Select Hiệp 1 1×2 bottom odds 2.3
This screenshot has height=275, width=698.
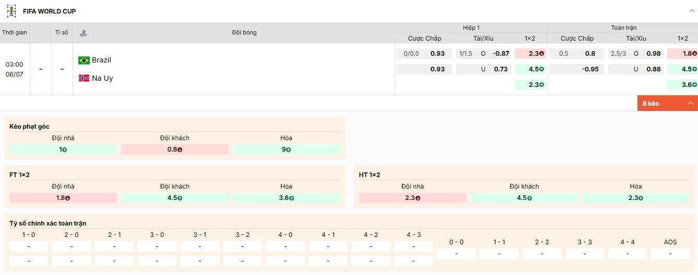530,85
